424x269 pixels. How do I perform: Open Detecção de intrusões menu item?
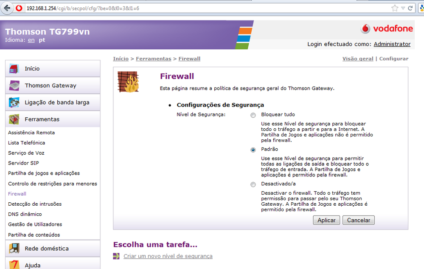(35, 204)
